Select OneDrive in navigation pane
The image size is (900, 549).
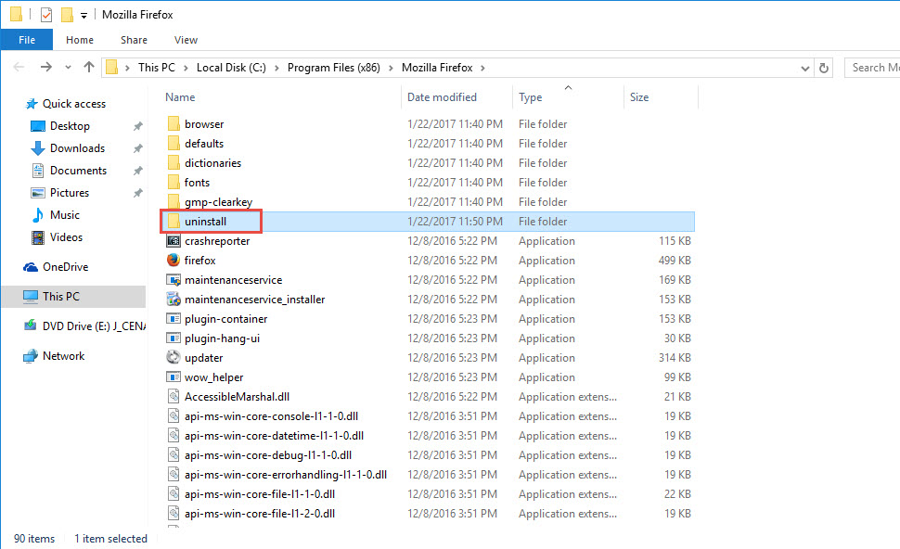coord(65,267)
